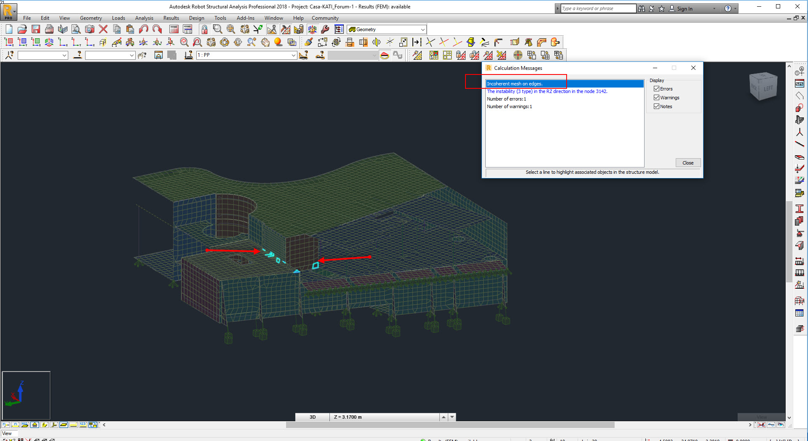The image size is (808, 441).
Task: Click the screen capture camera icon
Action: pos(90,29)
